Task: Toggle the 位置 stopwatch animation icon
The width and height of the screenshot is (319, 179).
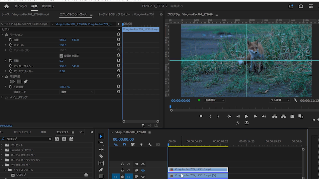Action: click(x=10, y=40)
